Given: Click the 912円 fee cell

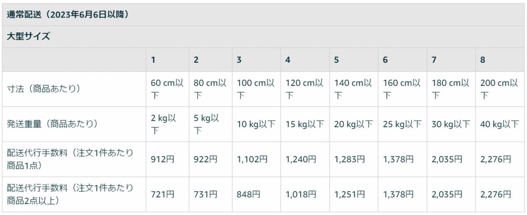Looking at the screenshot, I should tap(162, 159).
